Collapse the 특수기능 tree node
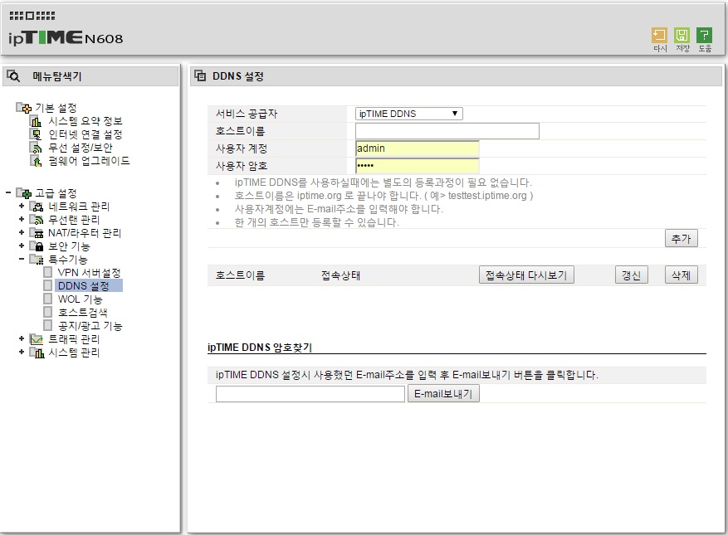 tap(22, 259)
